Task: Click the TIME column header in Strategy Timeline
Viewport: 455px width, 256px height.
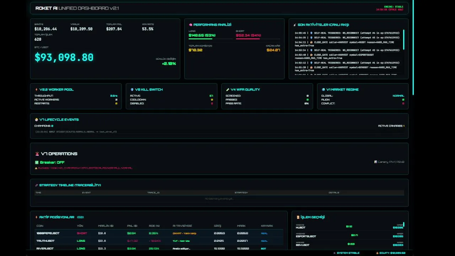Action: (38, 193)
